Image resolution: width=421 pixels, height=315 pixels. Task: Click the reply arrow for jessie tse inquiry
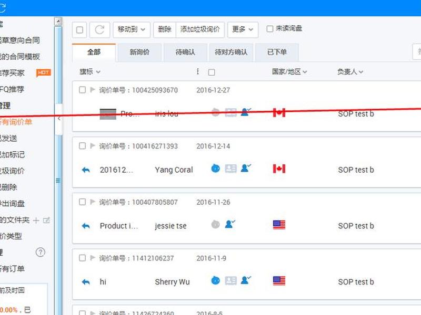[86, 226]
